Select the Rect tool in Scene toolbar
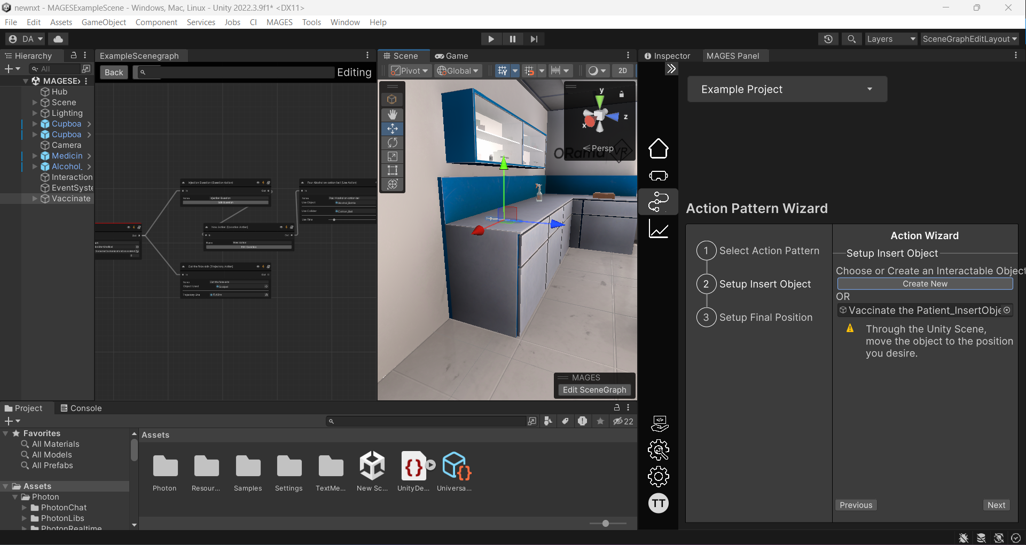 393,170
